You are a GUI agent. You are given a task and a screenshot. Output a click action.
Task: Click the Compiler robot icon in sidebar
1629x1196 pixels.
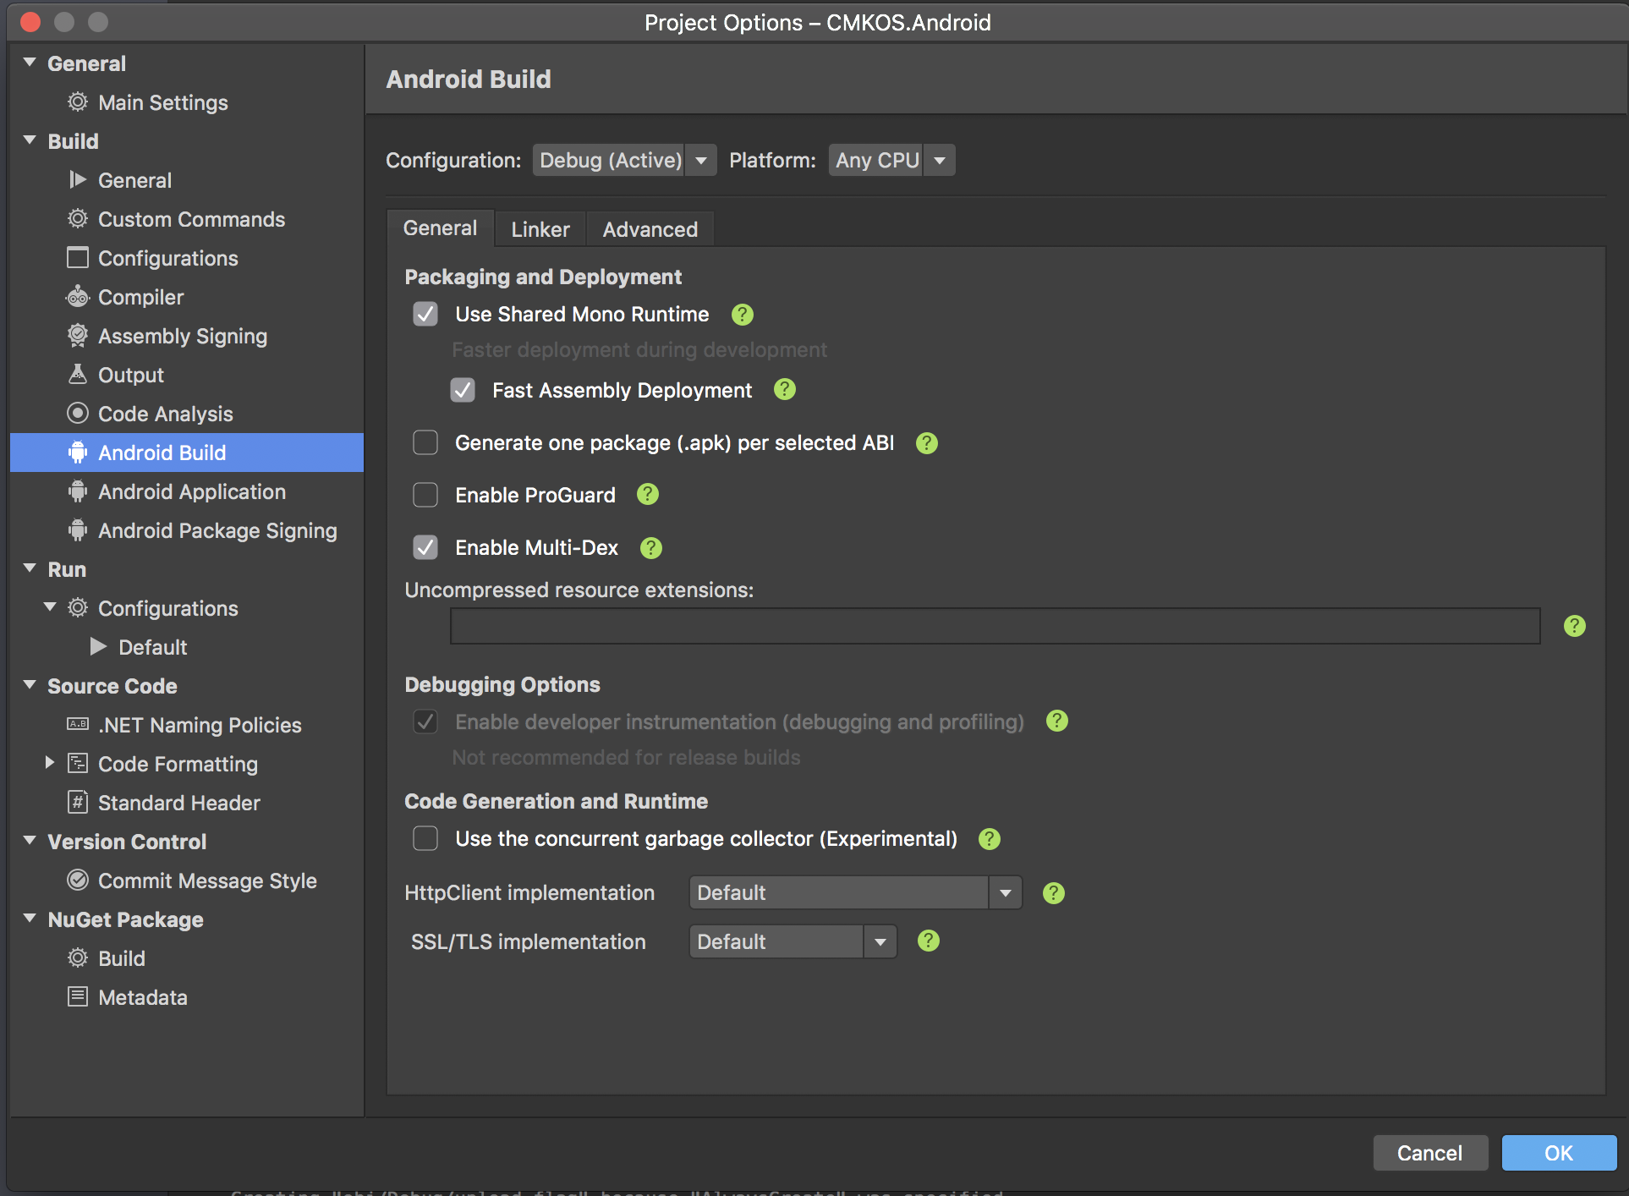tap(78, 297)
